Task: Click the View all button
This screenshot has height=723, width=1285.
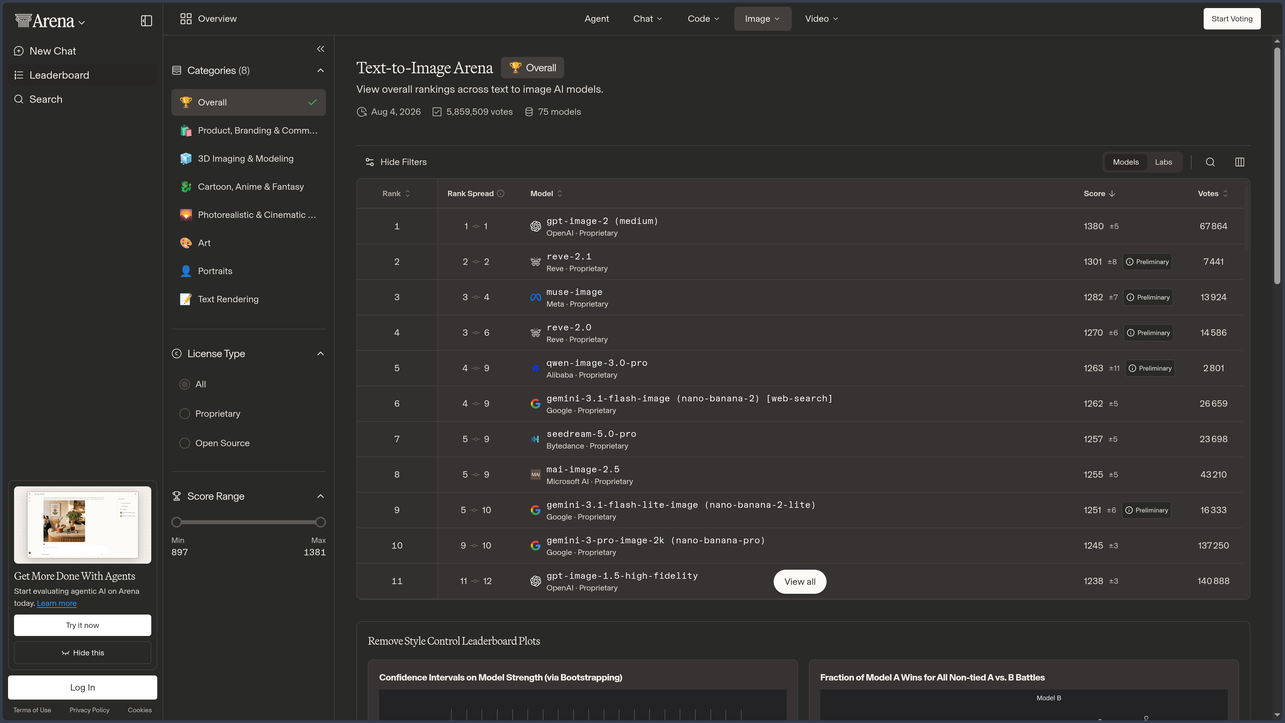Action: [800, 581]
